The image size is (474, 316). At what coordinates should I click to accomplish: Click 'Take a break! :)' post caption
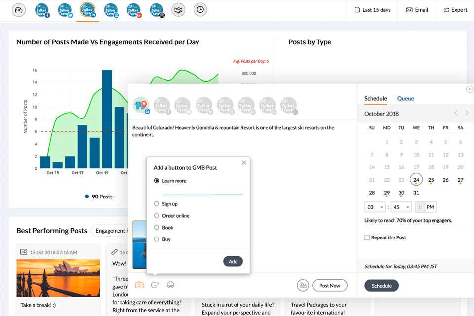(38, 305)
